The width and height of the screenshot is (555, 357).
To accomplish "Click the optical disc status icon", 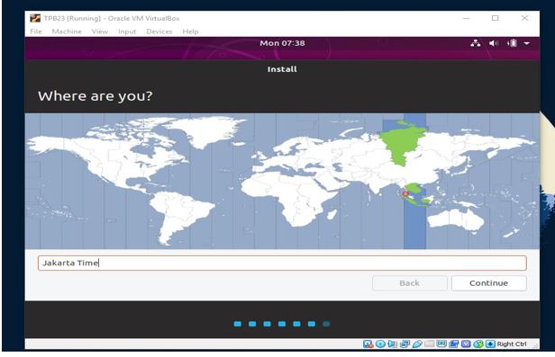I will tap(380, 344).
